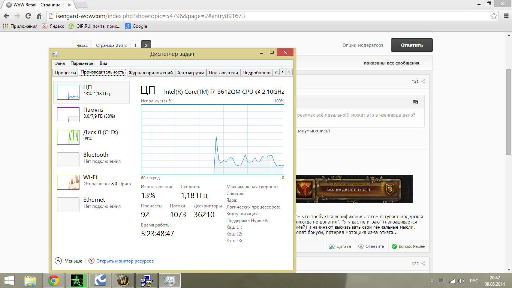
Task: Open the Chrome hamburger menu icon
Action: click(x=505, y=16)
